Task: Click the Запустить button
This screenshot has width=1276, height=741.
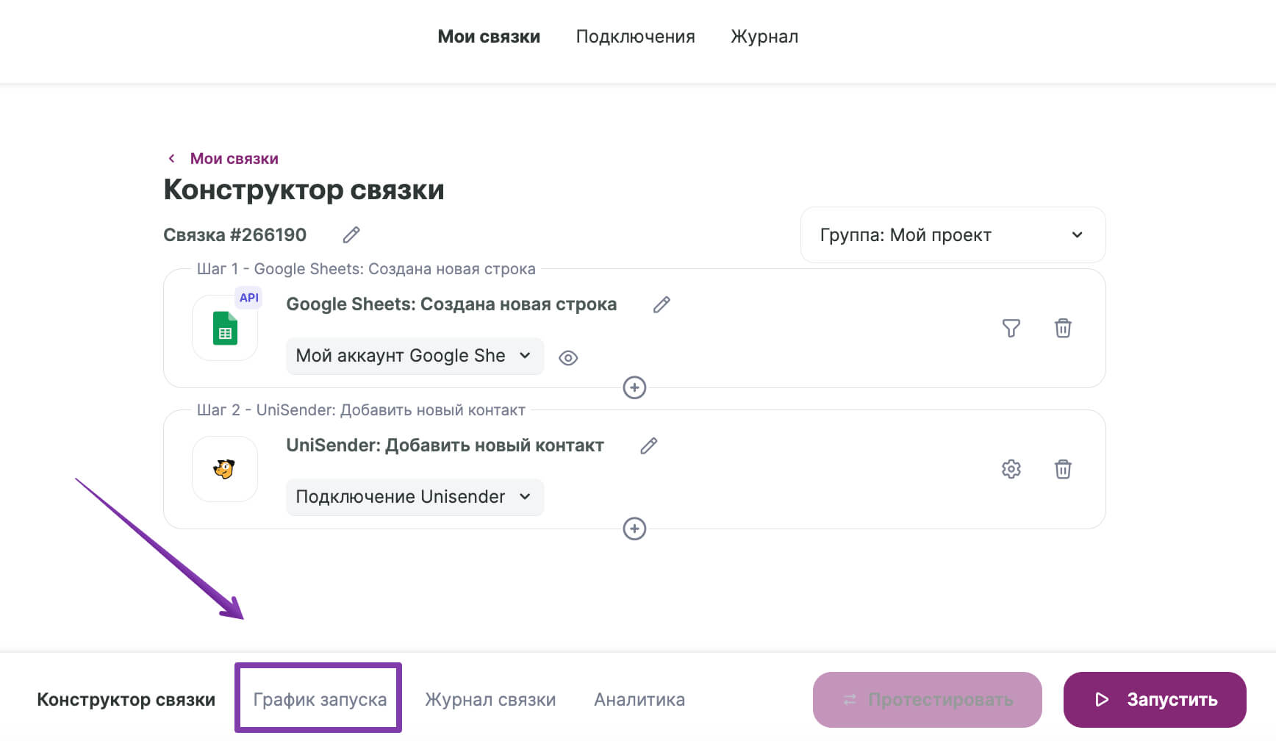Action: (x=1155, y=700)
